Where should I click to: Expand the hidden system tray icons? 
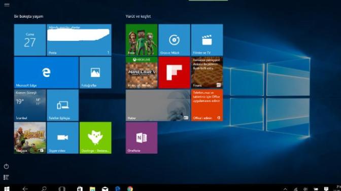[x=285, y=189]
